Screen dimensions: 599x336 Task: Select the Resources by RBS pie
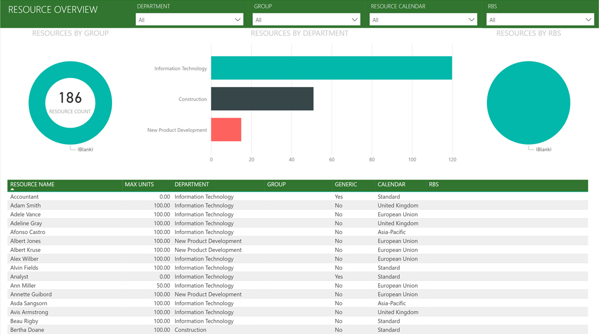click(528, 103)
